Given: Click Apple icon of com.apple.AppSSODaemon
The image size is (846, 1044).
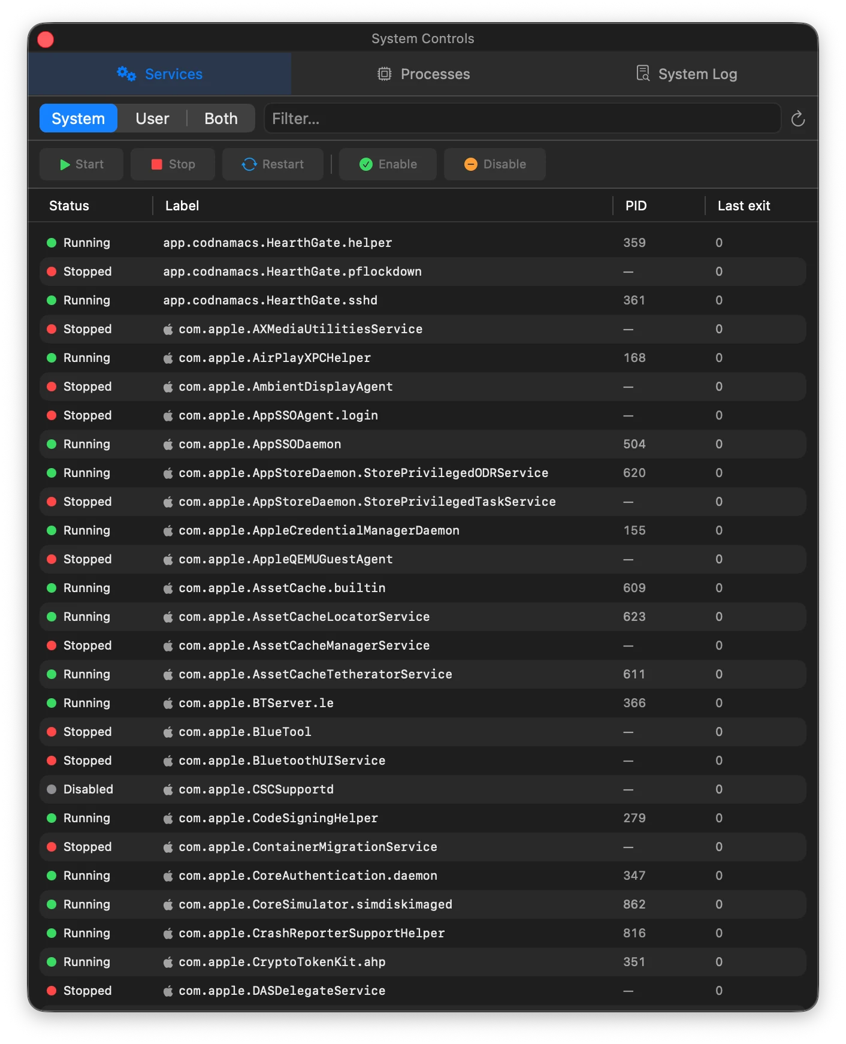Looking at the screenshot, I should tap(168, 444).
